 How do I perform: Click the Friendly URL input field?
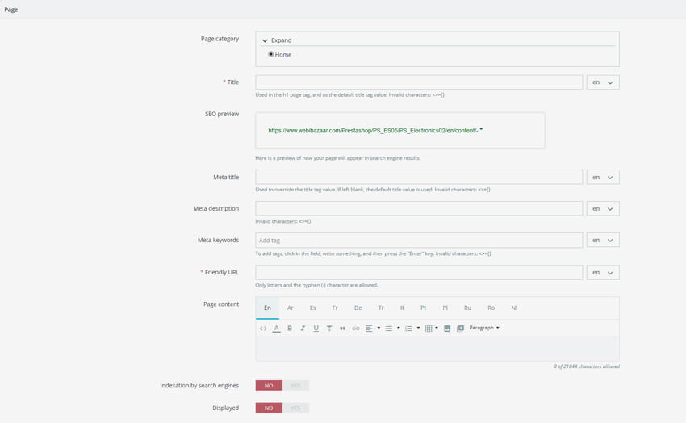(x=419, y=273)
